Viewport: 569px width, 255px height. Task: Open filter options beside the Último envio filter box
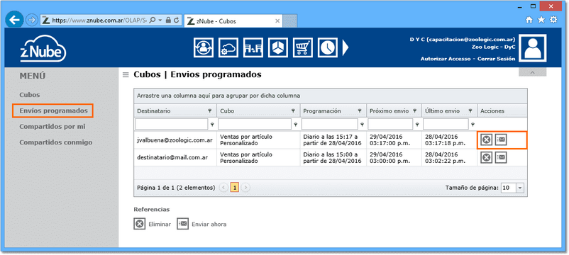pos(473,124)
